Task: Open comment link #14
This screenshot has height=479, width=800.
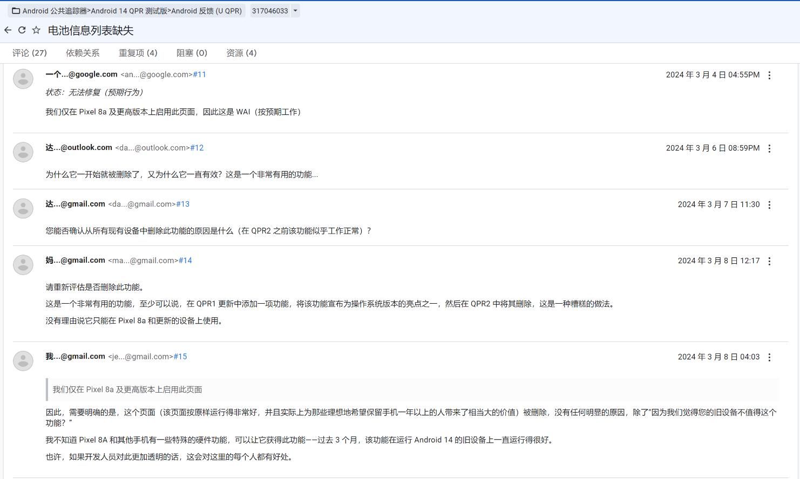Action: tap(186, 261)
